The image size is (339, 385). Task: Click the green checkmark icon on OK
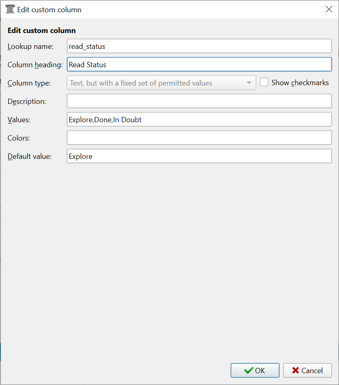click(248, 370)
